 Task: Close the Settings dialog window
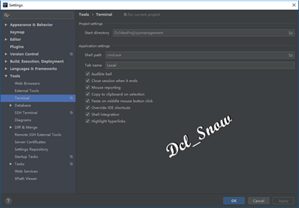point(294,5)
